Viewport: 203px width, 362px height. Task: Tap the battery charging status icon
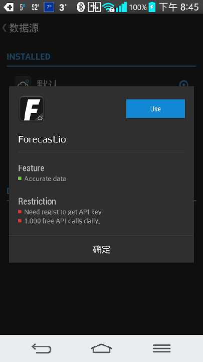152,7
